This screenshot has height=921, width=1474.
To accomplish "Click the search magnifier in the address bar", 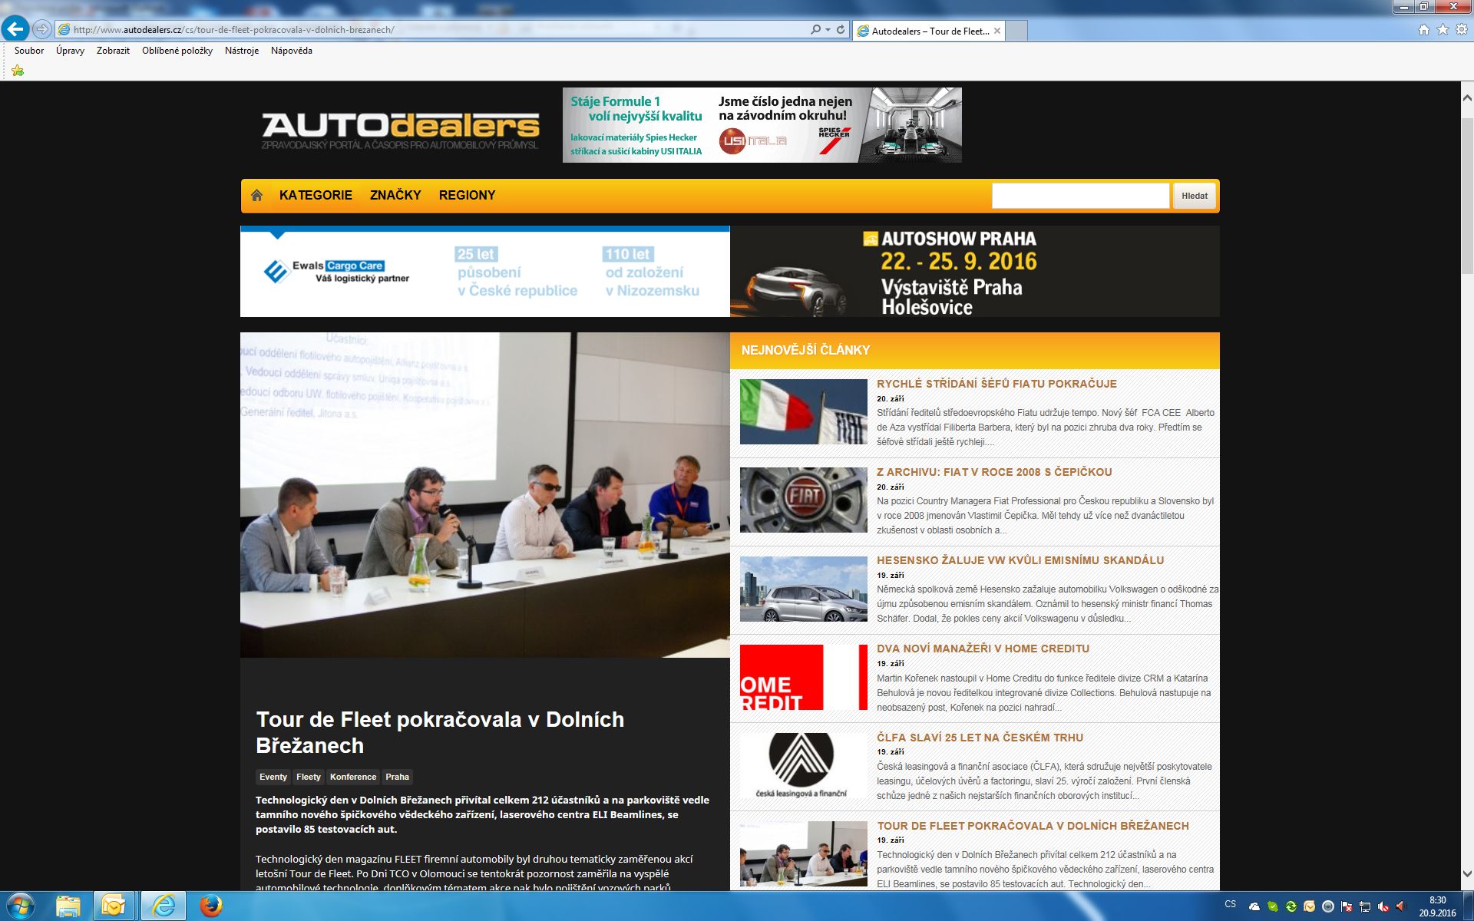I will 815,30.
